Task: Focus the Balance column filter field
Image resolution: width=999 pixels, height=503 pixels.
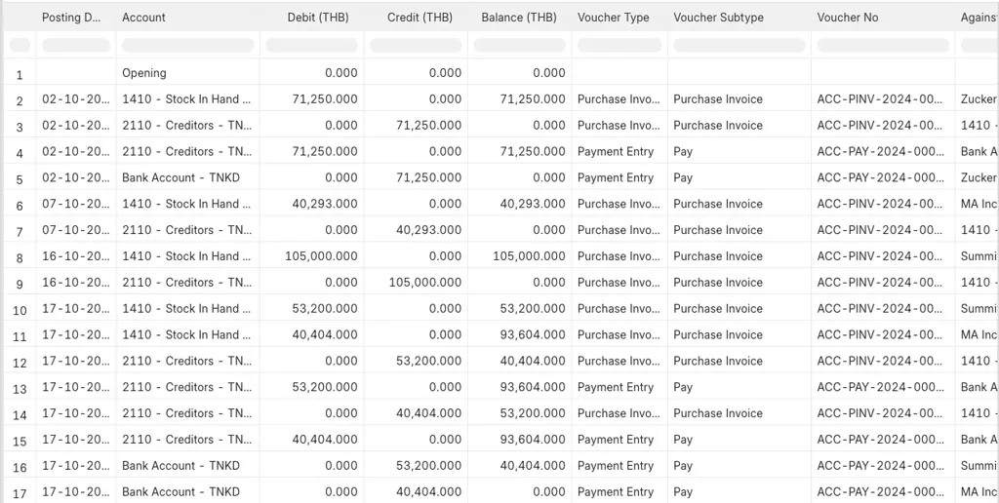Action: pyautogui.click(x=519, y=45)
